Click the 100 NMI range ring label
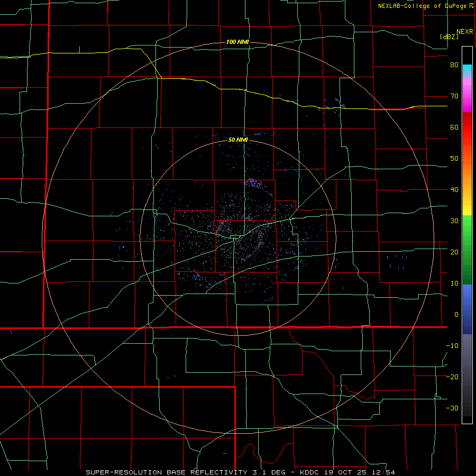Image resolution: width=476 pixels, height=476 pixels. click(237, 42)
